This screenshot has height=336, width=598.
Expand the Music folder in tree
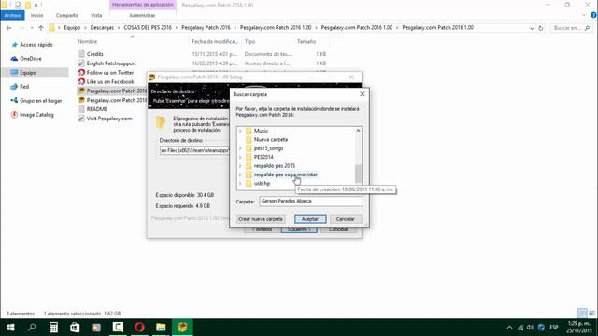[240, 131]
